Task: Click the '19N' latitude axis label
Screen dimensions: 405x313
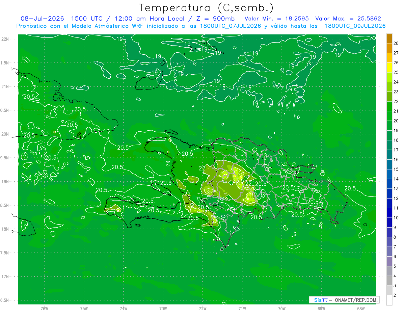Action: click(x=5, y=182)
